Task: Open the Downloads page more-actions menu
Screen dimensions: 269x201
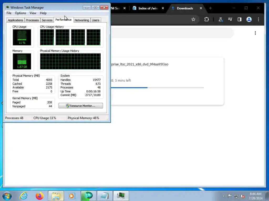Action: coord(255,33)
